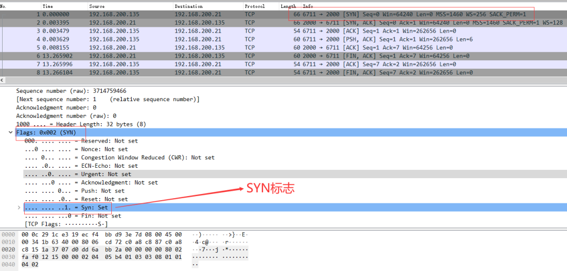Click the Info column header
The image size is (567, 271).
308,6
